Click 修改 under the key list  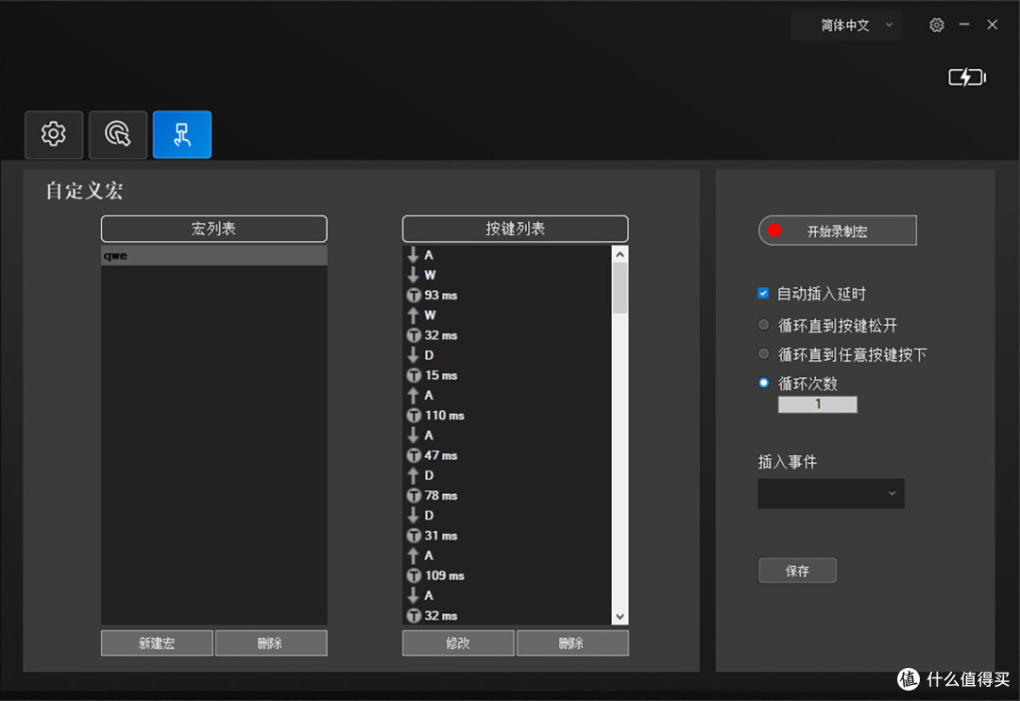click(x=458, y=643)
